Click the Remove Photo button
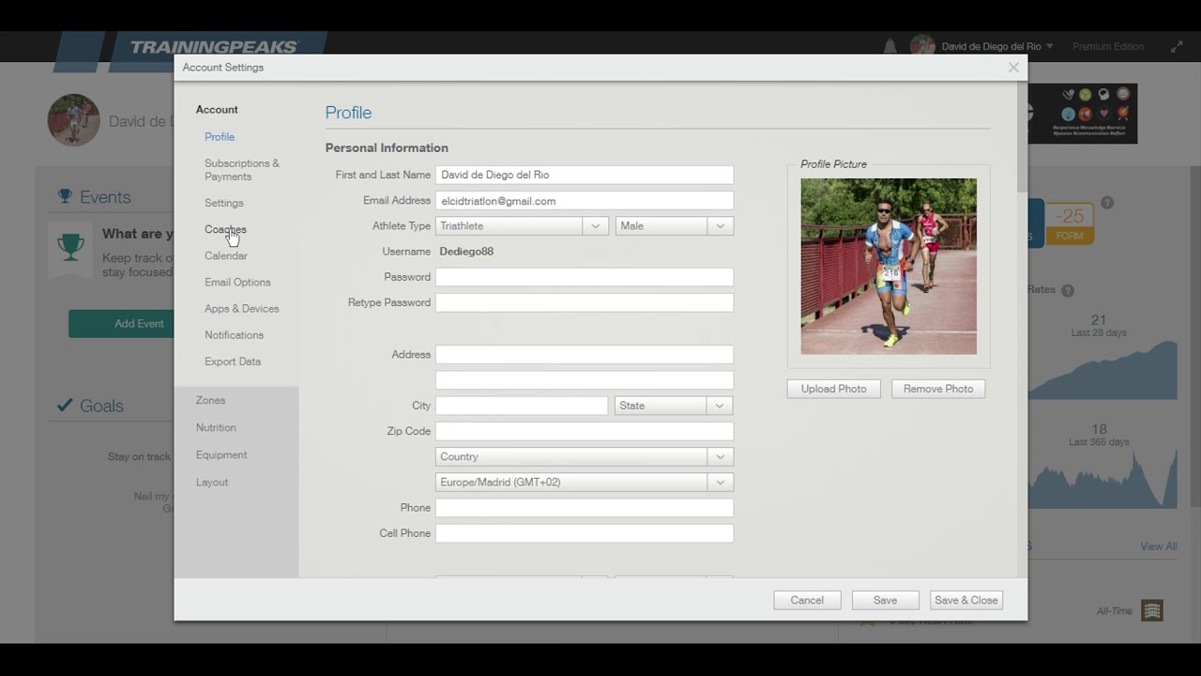The height and width of the screenshot is (676, 1201). tap(938, 389)
